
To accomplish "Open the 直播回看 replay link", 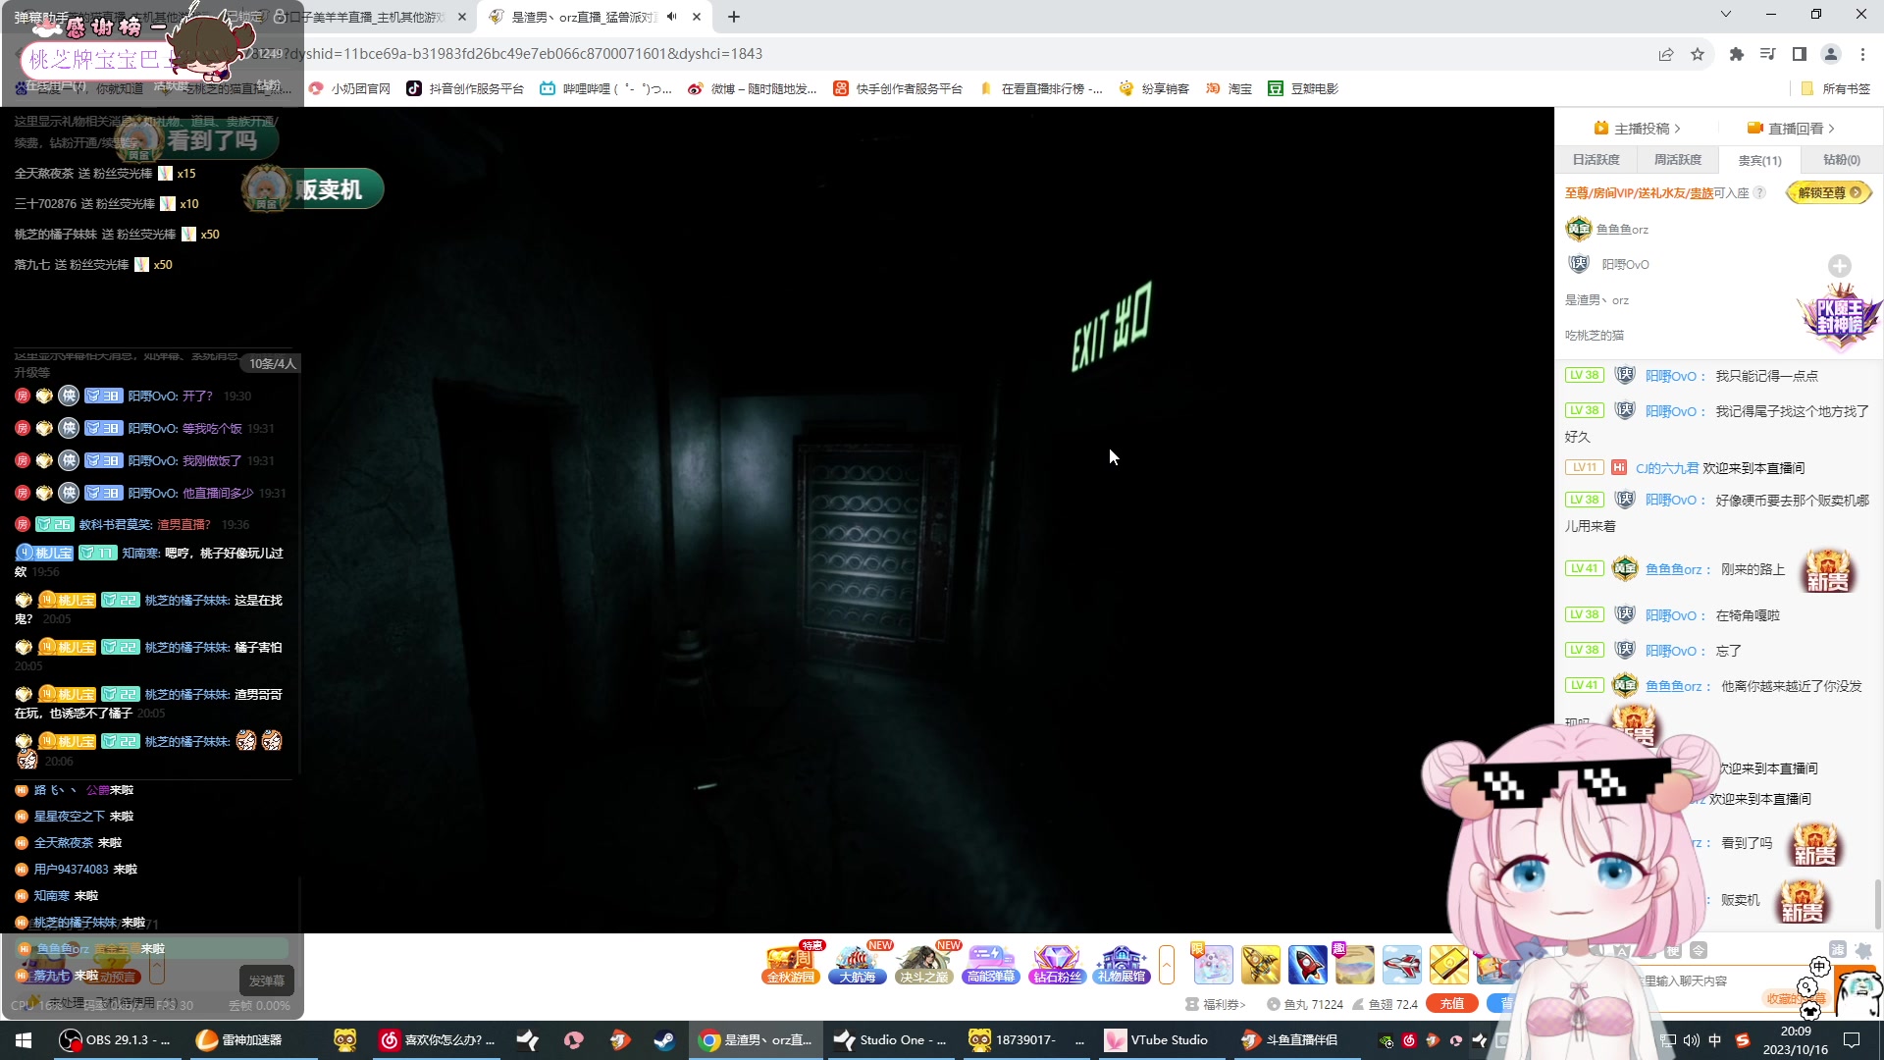I will pyautogui.click(x=1791, y=129).
